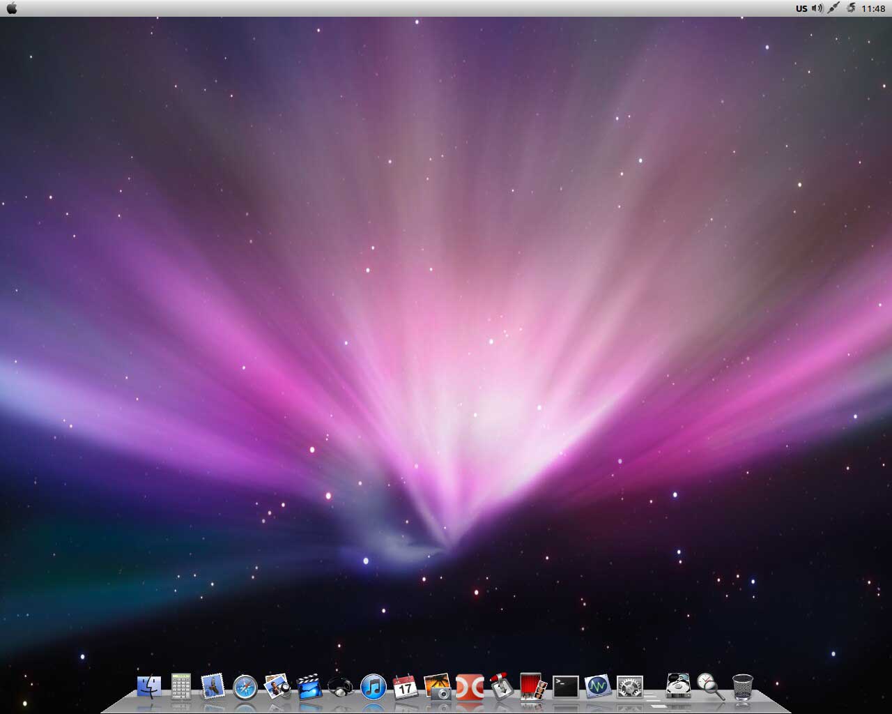Screen dimensions: 892x714
Task: Open the Apple menu
Action: pyautogui.click(x=11, y=8)
